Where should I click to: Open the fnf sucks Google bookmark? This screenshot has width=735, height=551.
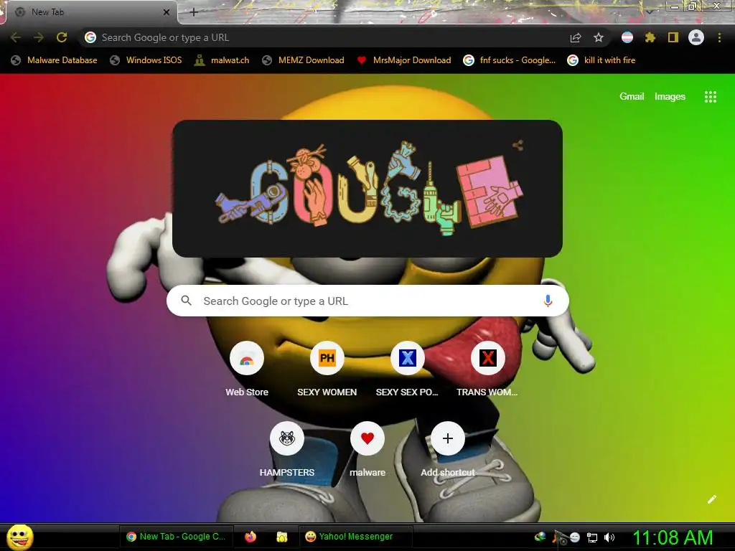click(510, 60)
